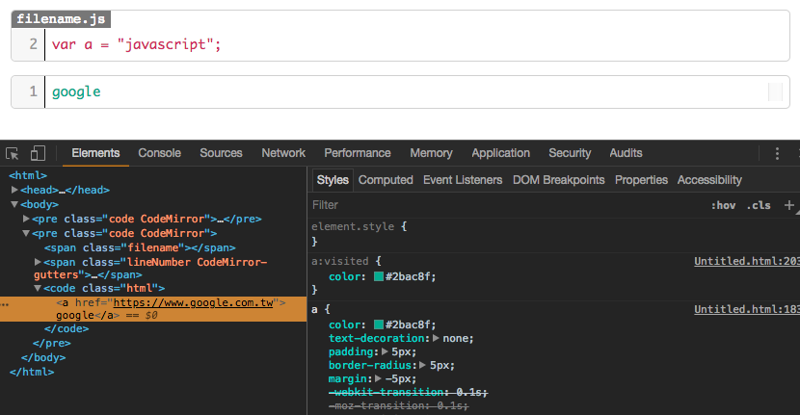Viewport: 800px width, 415px height.
Task: Select the span class filename node
Action: (x=140, y=247)
